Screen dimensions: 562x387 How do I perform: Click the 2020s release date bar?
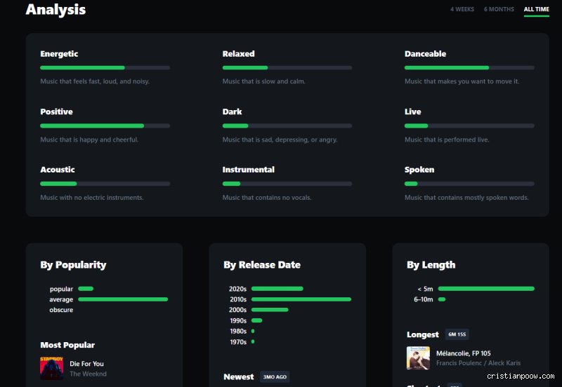point(277,289)
